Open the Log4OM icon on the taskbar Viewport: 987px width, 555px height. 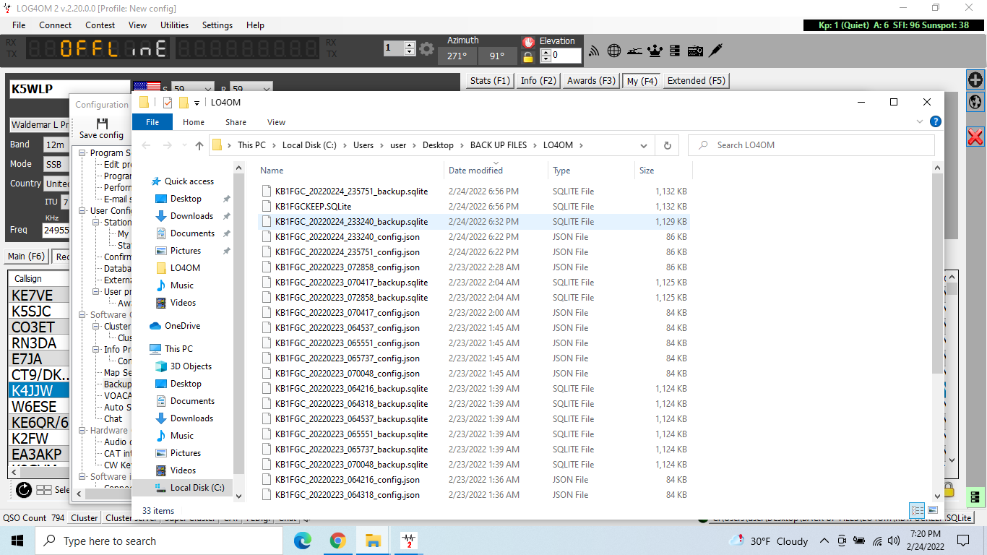pos(408,541)
